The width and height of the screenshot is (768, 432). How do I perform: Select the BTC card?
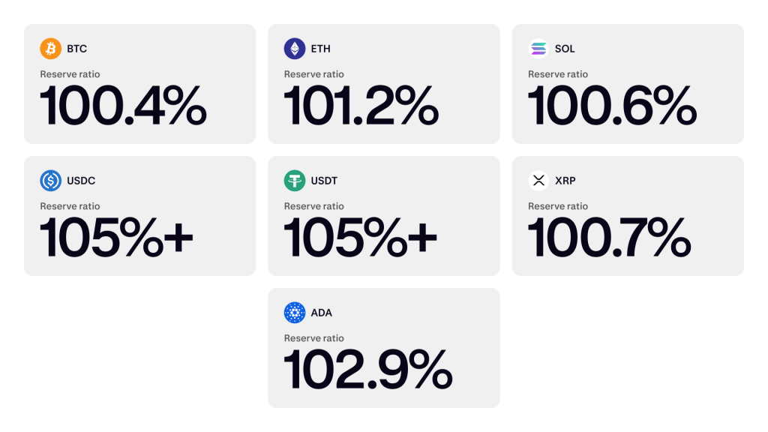click(x=140, y=84)
